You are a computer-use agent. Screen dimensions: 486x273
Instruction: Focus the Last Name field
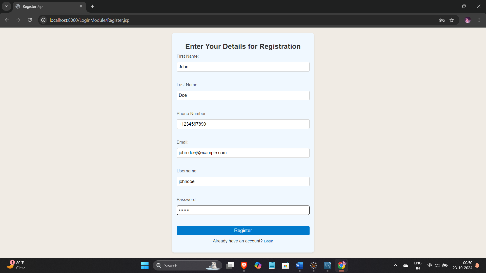point(243,96)
